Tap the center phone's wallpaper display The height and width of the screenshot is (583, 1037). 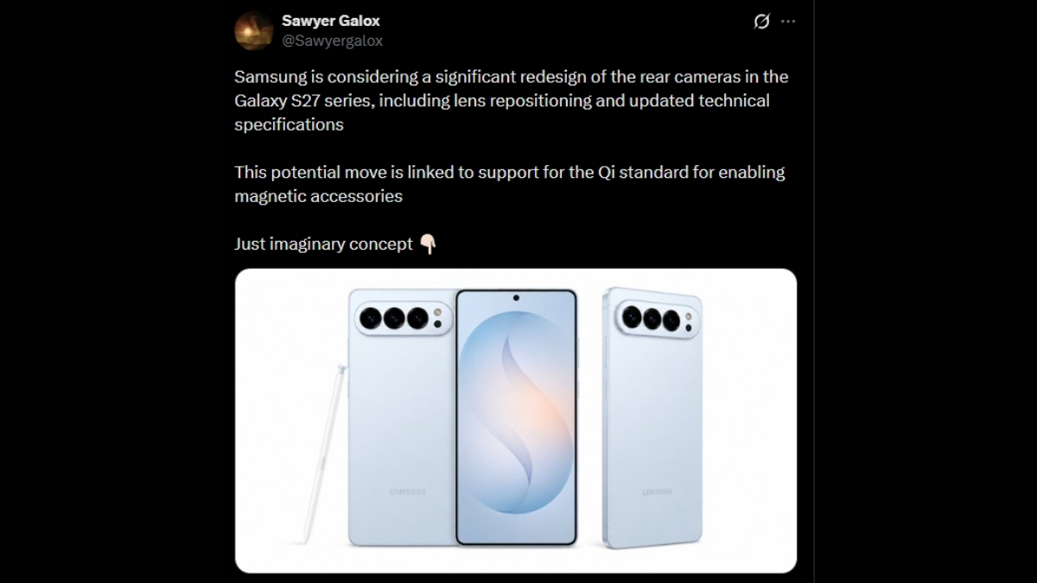tap(516, 417)
